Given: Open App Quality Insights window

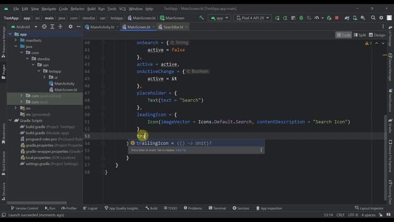Looking at the screenshot, I should [121, 208].
